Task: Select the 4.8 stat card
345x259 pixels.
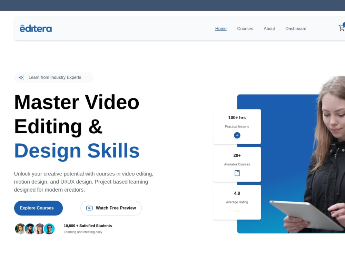Action: click(237, 202)
